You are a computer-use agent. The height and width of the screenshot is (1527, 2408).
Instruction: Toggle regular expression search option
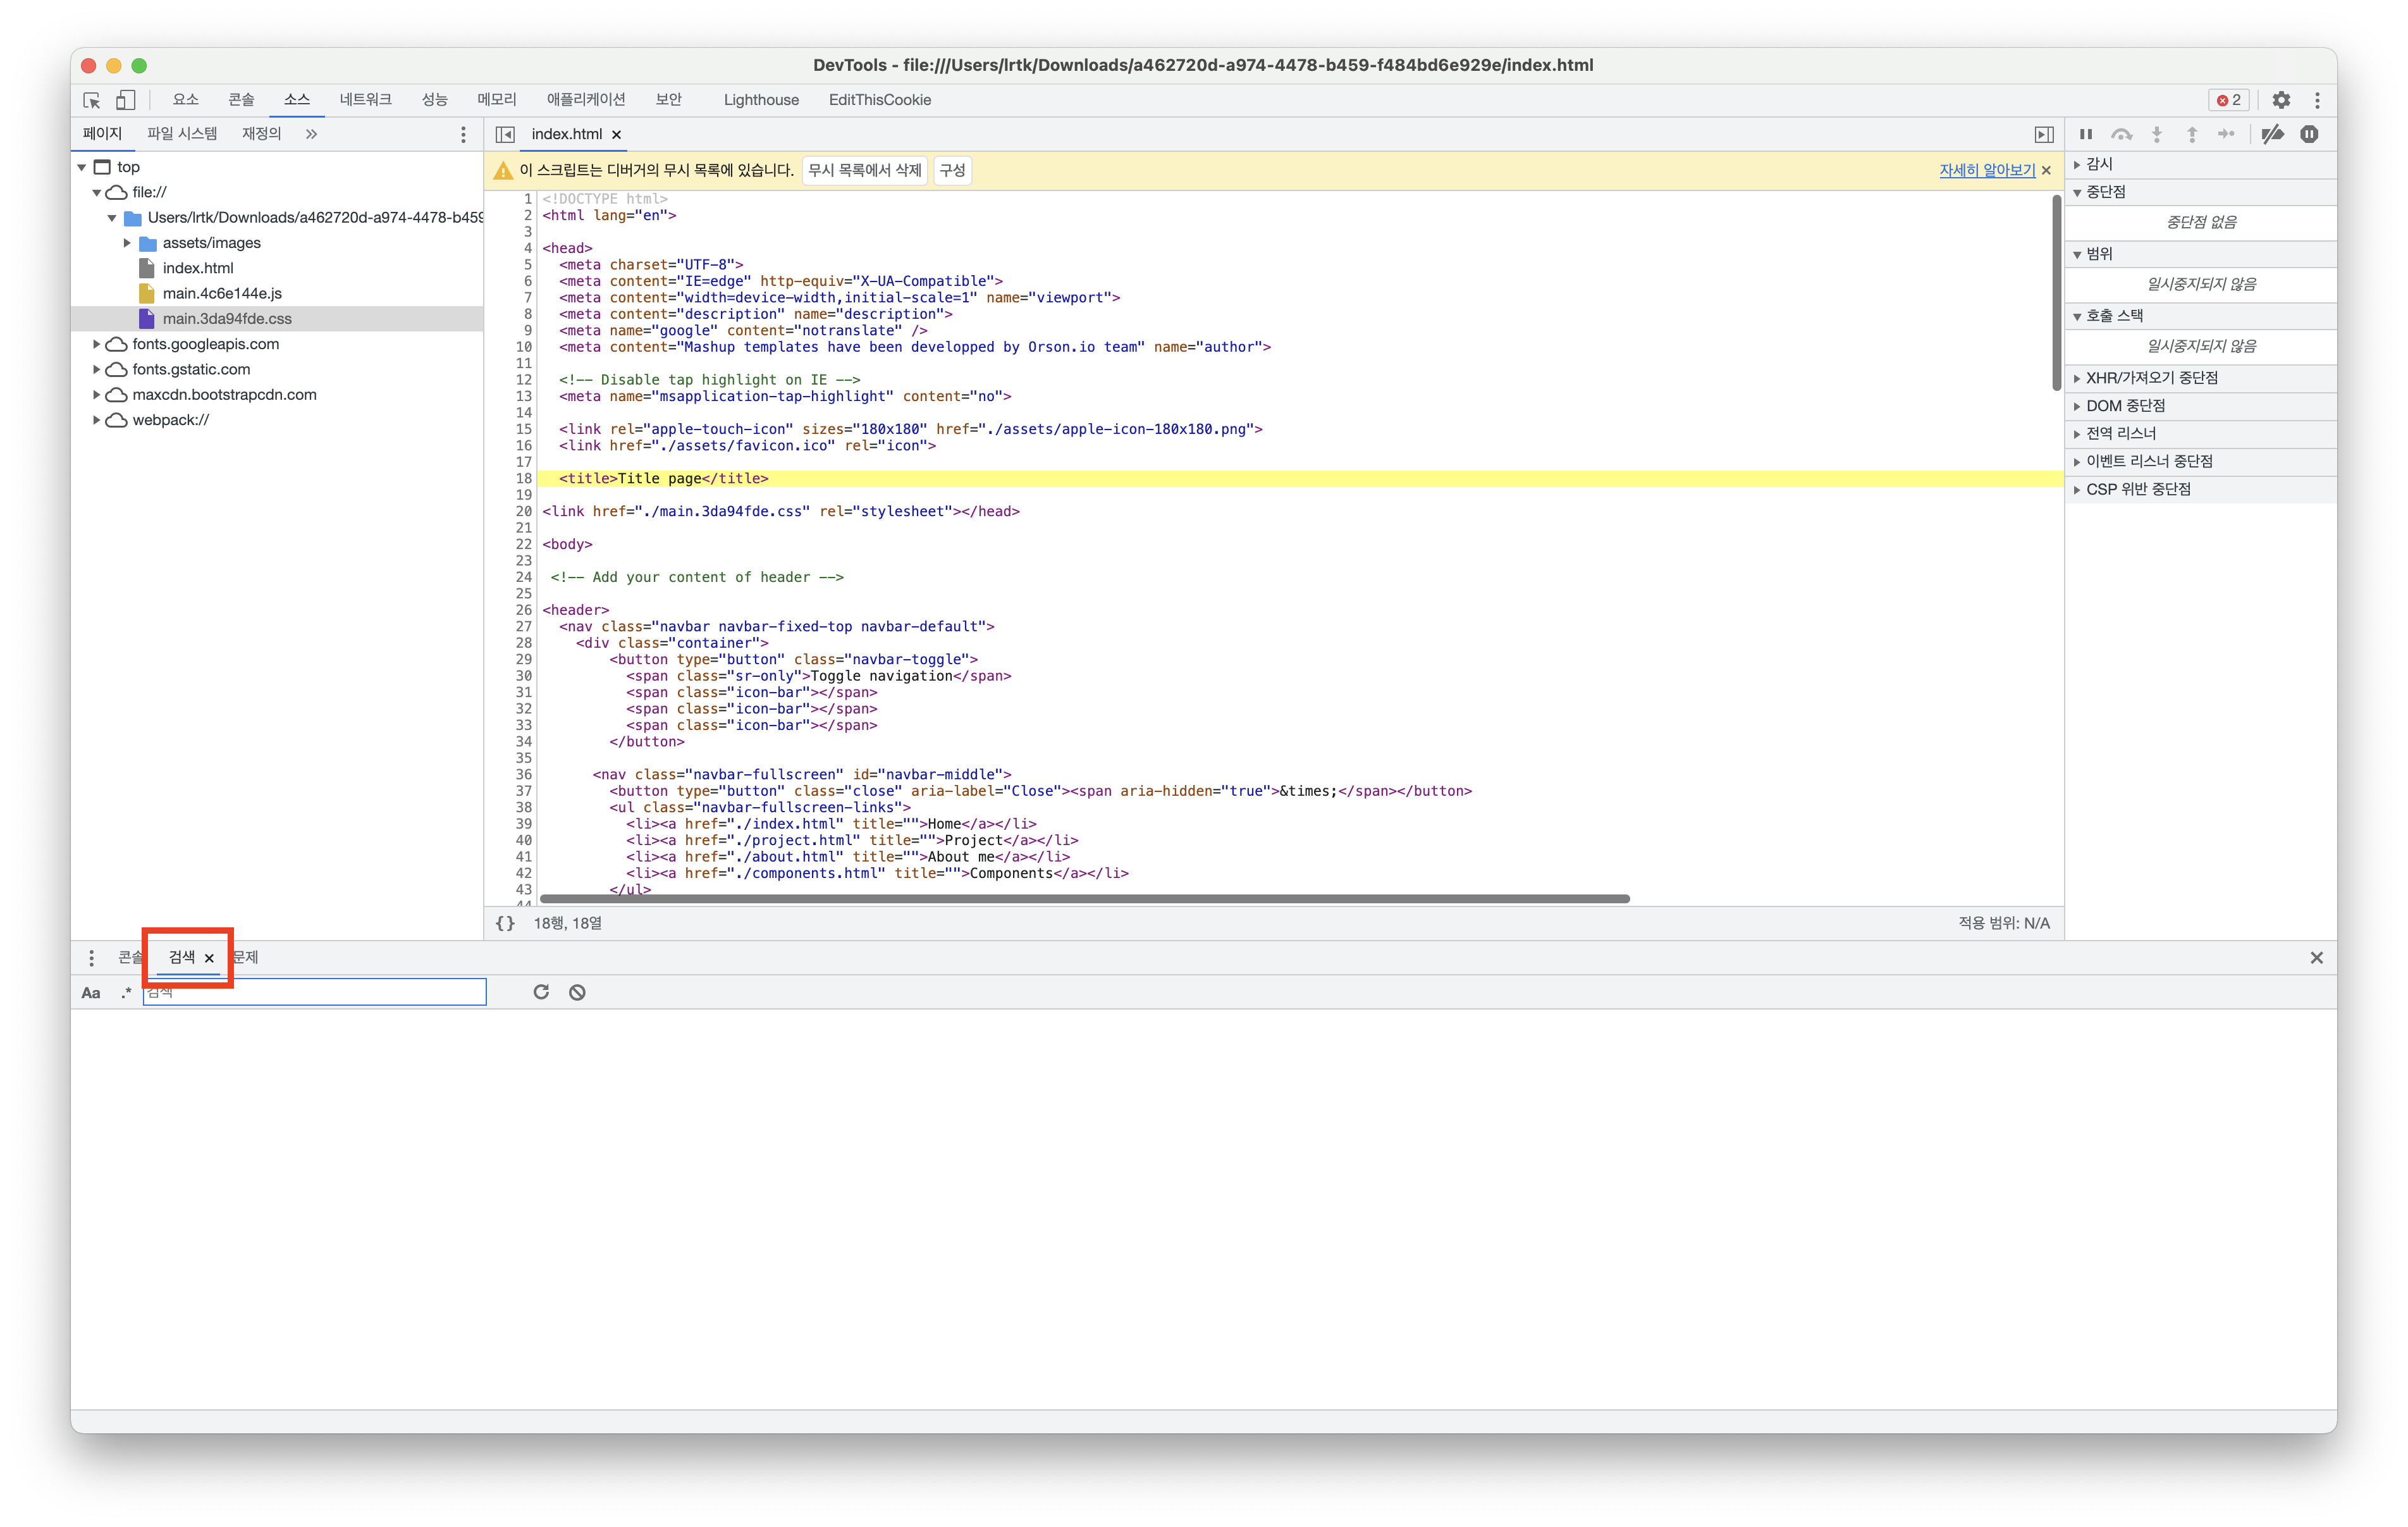click(126, 992)
